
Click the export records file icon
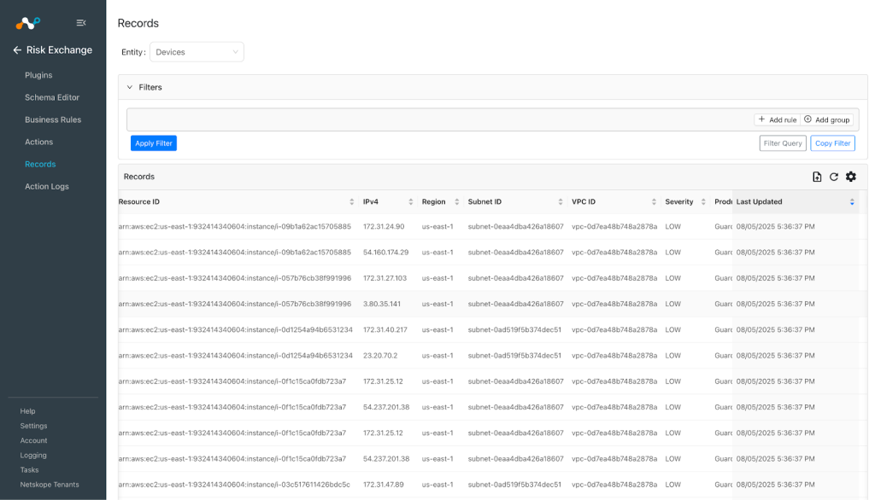pos(817,177)
